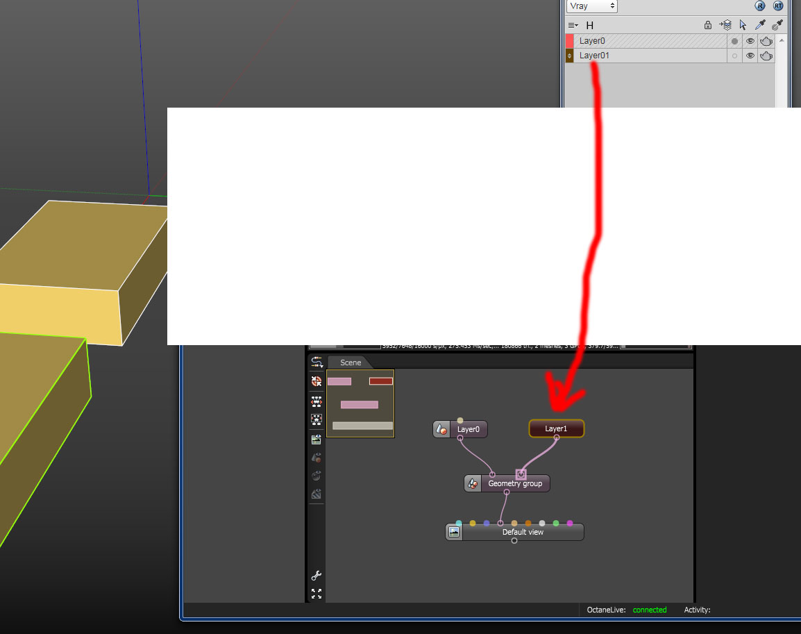
Task: Select the Geometry group node
Action: click(x=507, y=483)
